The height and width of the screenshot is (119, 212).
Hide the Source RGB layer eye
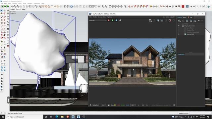[x=179, y=34]
